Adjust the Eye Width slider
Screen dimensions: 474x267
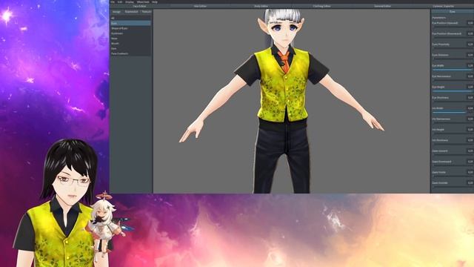pyautogui.click(x=453, y=70)
